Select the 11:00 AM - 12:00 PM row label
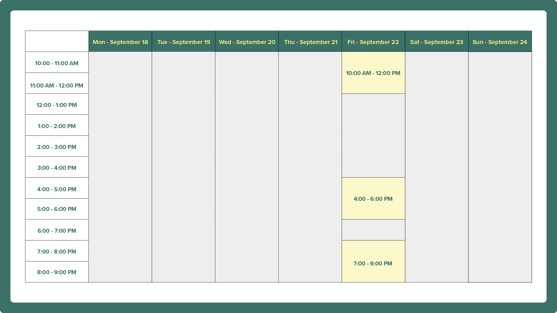The width and height of the screenshot is (557, 313). [57, 85]
